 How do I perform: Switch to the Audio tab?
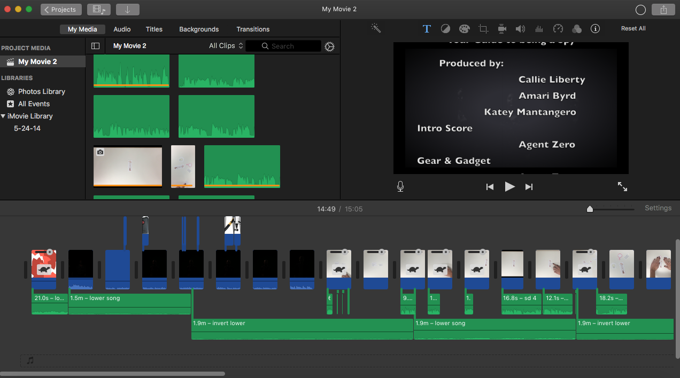tap(122, 29)
